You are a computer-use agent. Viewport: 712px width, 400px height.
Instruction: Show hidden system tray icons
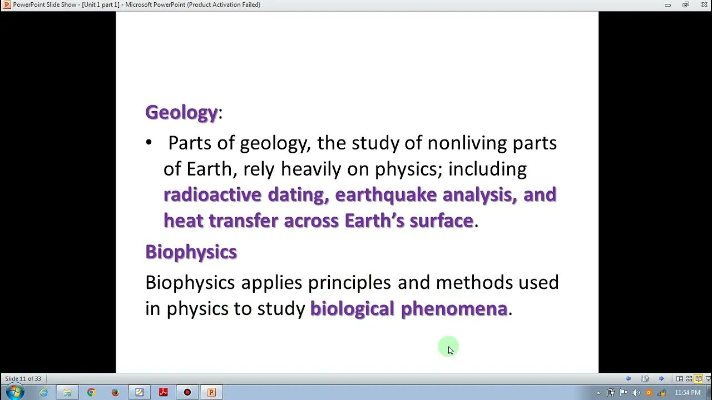click(x=599, y=393)
